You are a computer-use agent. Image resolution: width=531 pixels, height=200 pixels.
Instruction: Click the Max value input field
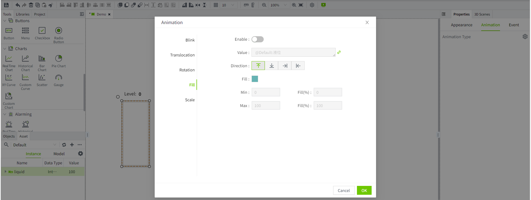pyautogui.click(x=266, y=106)
